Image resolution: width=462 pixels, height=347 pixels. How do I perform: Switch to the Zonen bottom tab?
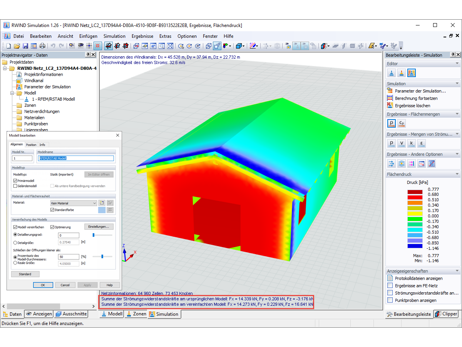tap(136, 314)
